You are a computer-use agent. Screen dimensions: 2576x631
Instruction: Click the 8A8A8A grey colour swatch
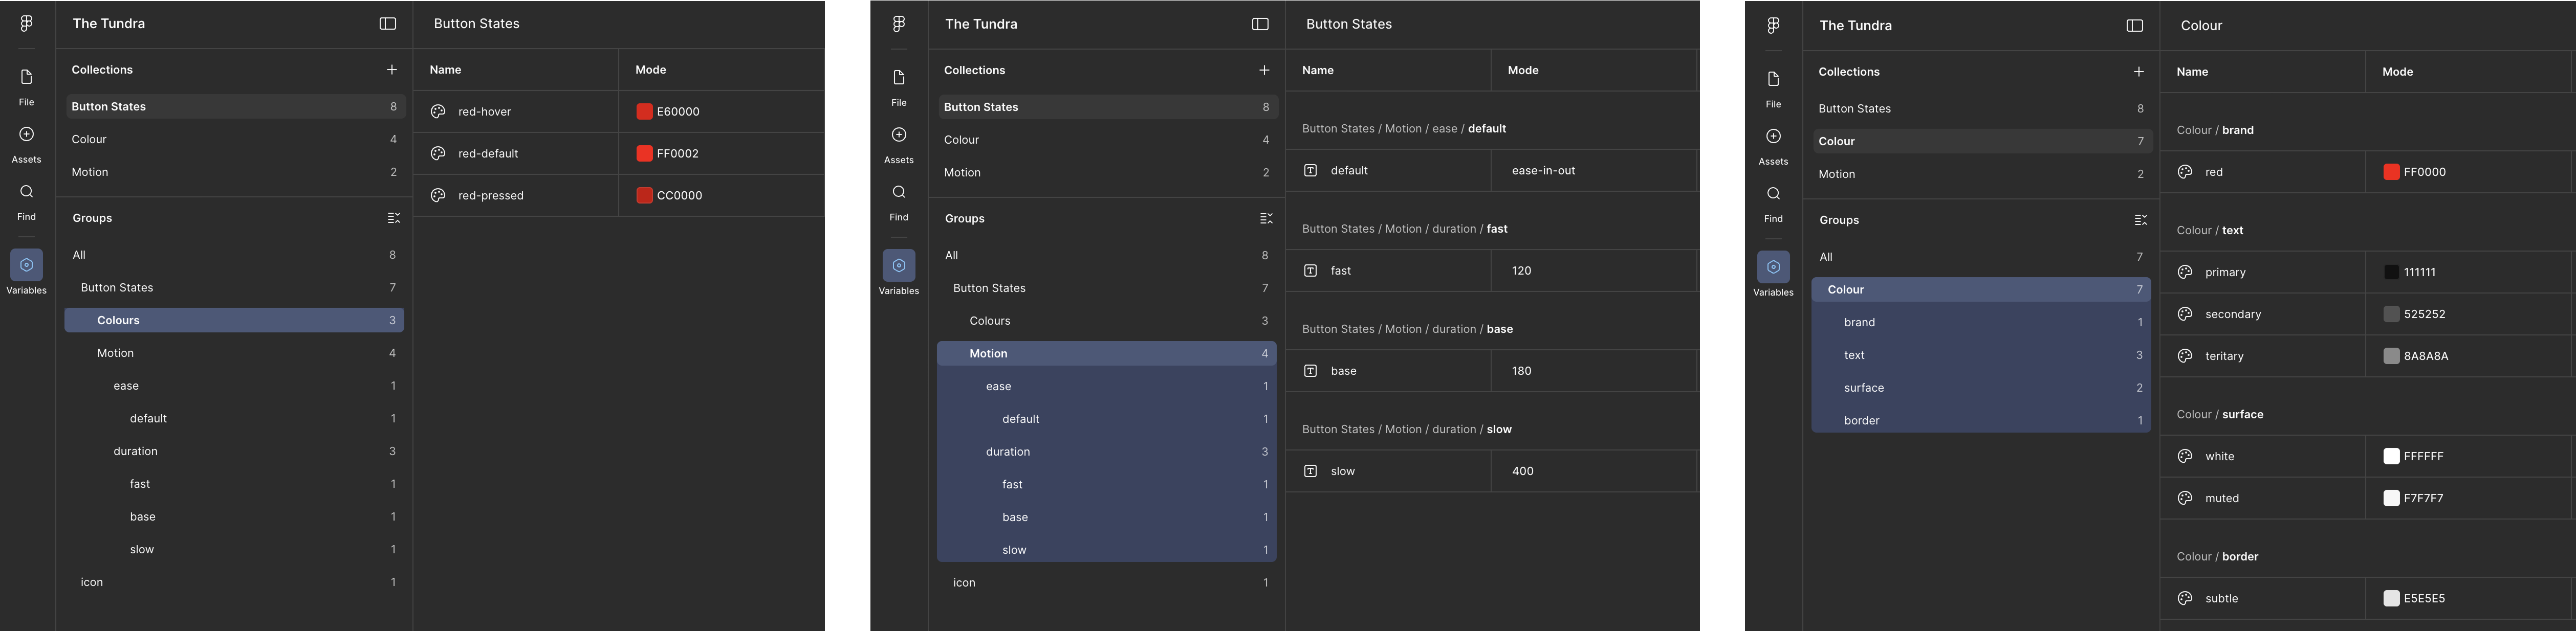coord(2391,356)
